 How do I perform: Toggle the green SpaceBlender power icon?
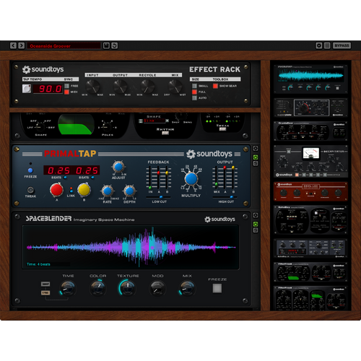(x=256, y=224)
